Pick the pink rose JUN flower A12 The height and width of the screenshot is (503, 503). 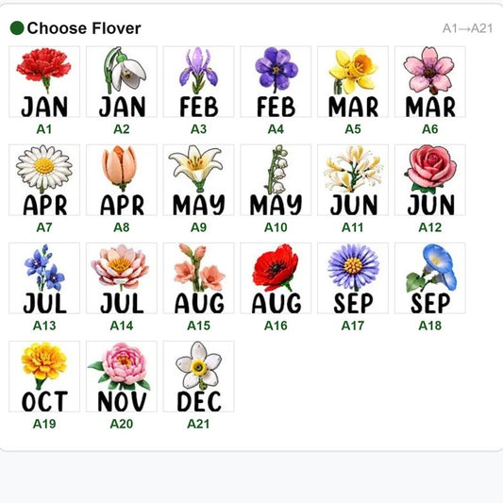click(x=429, y=180)
